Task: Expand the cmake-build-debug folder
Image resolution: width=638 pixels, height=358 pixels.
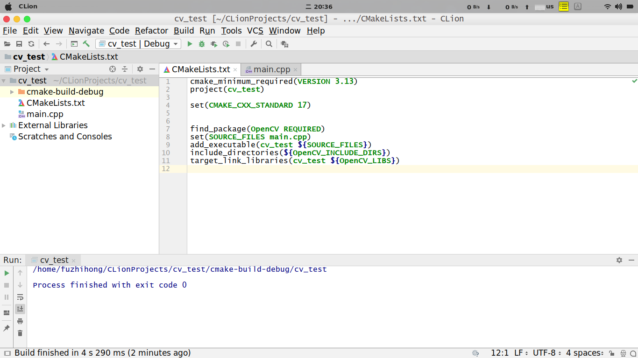Action: coord(12,92)
